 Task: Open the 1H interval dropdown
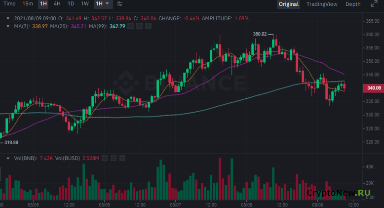pyautogui.click(x=103, y=4)
